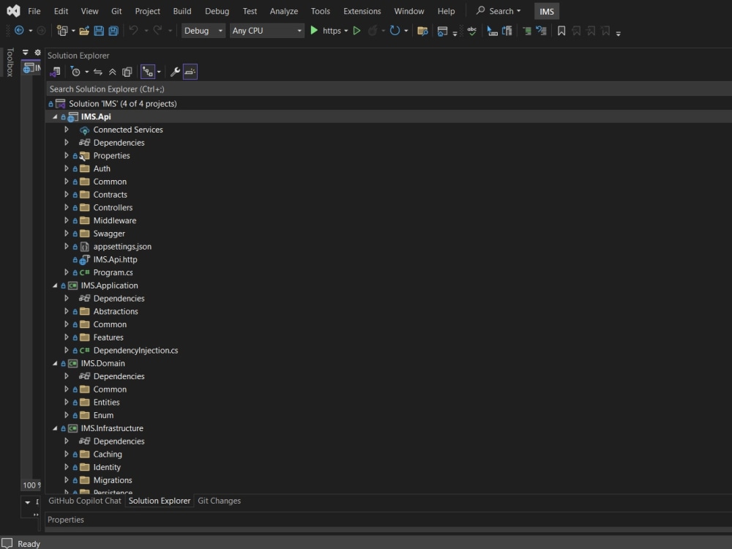The width and height of the screenshot is (732, 549).
Task: Click the IMS solution name button
Action: [547, 12]
